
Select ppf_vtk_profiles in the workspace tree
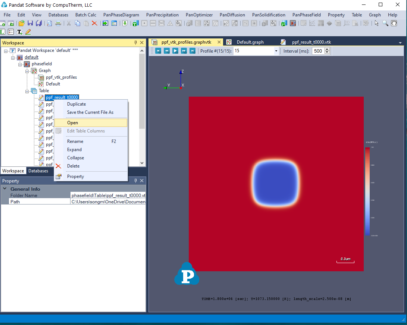61,77
